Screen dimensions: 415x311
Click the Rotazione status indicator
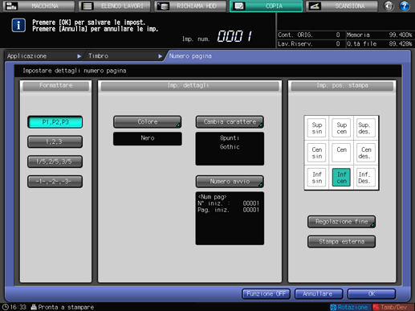click(349, 307)
